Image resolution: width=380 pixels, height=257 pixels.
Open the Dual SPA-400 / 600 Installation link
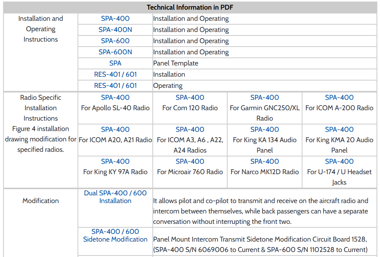coord(115,197)
